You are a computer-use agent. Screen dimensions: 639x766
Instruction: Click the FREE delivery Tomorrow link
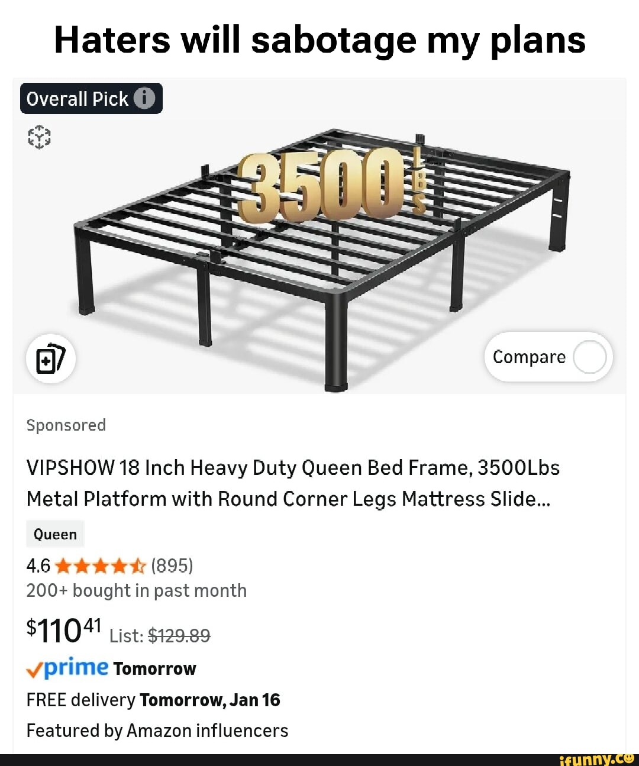coord(153,699)
